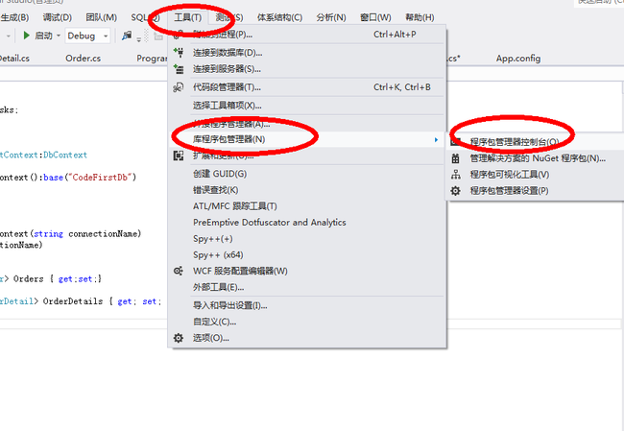Click the connect-to-database plug icon
Viewport: 624px width, 431px height.
pos(179,53)
